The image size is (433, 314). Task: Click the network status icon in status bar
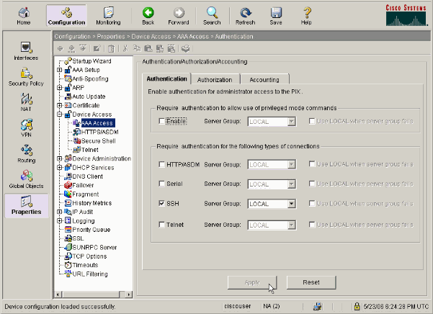318,306
